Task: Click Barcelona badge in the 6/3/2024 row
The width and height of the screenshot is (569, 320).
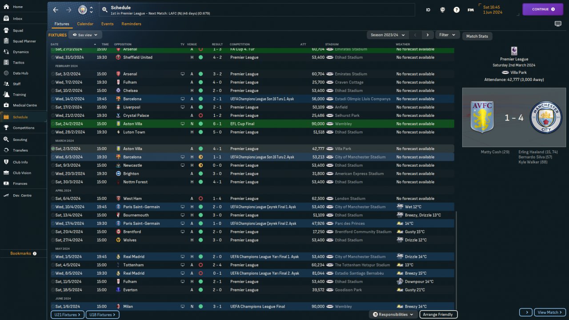Action: pos(118,157)
